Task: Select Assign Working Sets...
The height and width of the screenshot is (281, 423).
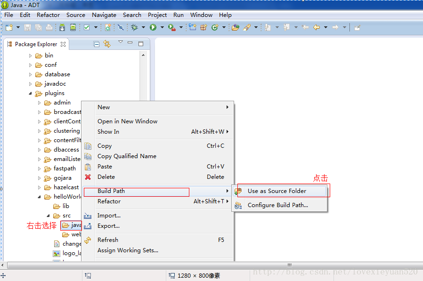Action: tap(157, 250)
